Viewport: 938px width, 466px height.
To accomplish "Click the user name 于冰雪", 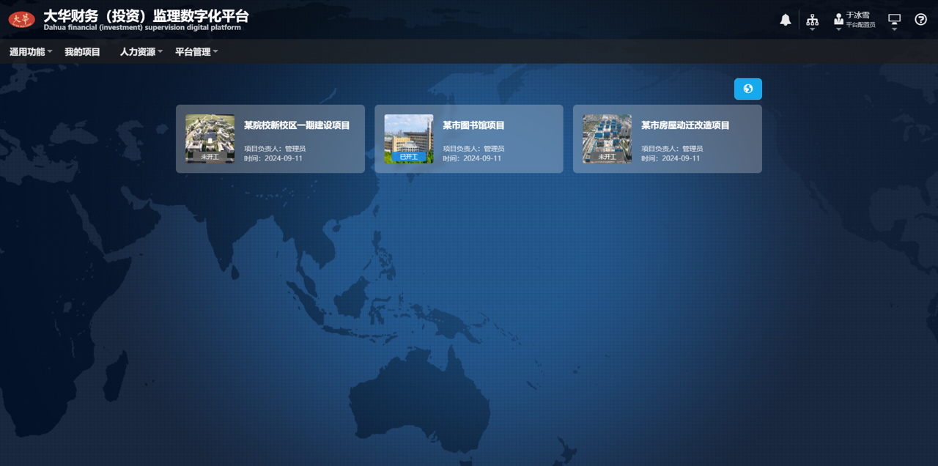I will (x=857, y=15).
